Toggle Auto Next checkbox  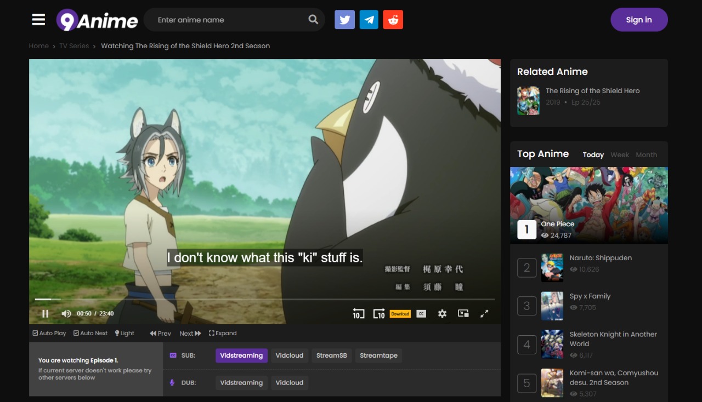90,333
